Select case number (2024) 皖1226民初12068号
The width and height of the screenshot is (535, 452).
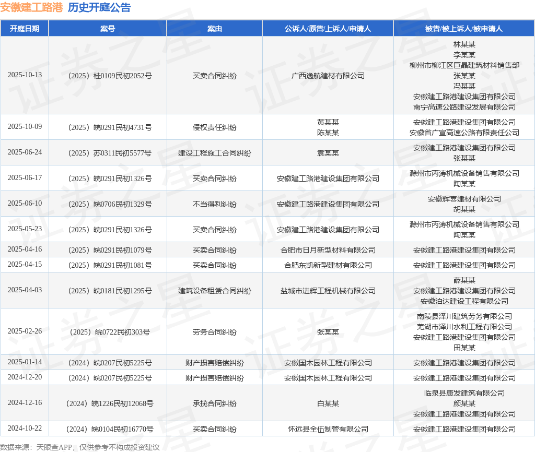110,403
